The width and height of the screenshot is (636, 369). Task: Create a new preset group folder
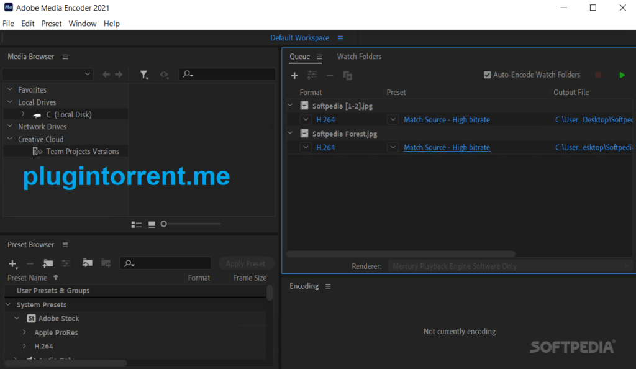coord(48,263)
